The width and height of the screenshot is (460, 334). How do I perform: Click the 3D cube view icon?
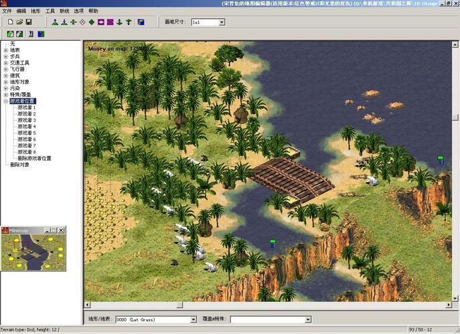point(141,22)
